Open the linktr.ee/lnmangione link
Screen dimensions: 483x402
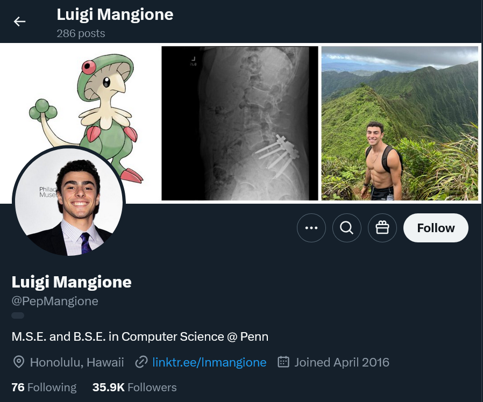(209, 362)
